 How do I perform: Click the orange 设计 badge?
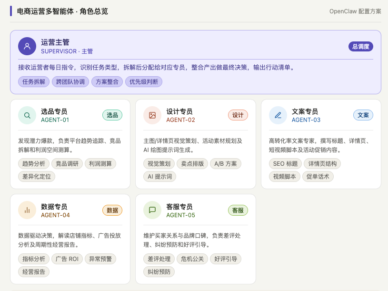pyautogui.click(x=238, y=115)
